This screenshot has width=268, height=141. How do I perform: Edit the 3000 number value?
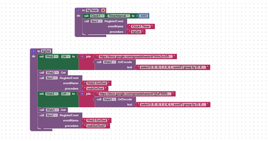tap(144, 16)
